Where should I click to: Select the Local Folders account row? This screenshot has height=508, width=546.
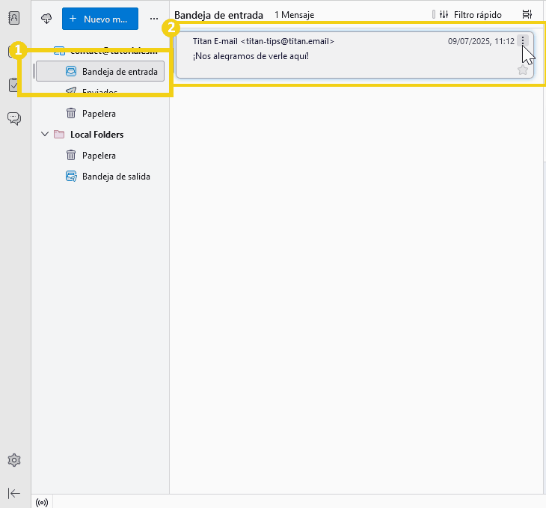pyautogui.click(x=96, y=135)
